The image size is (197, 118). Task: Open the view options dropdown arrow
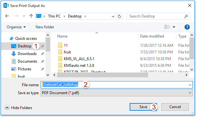click(174, 27)
